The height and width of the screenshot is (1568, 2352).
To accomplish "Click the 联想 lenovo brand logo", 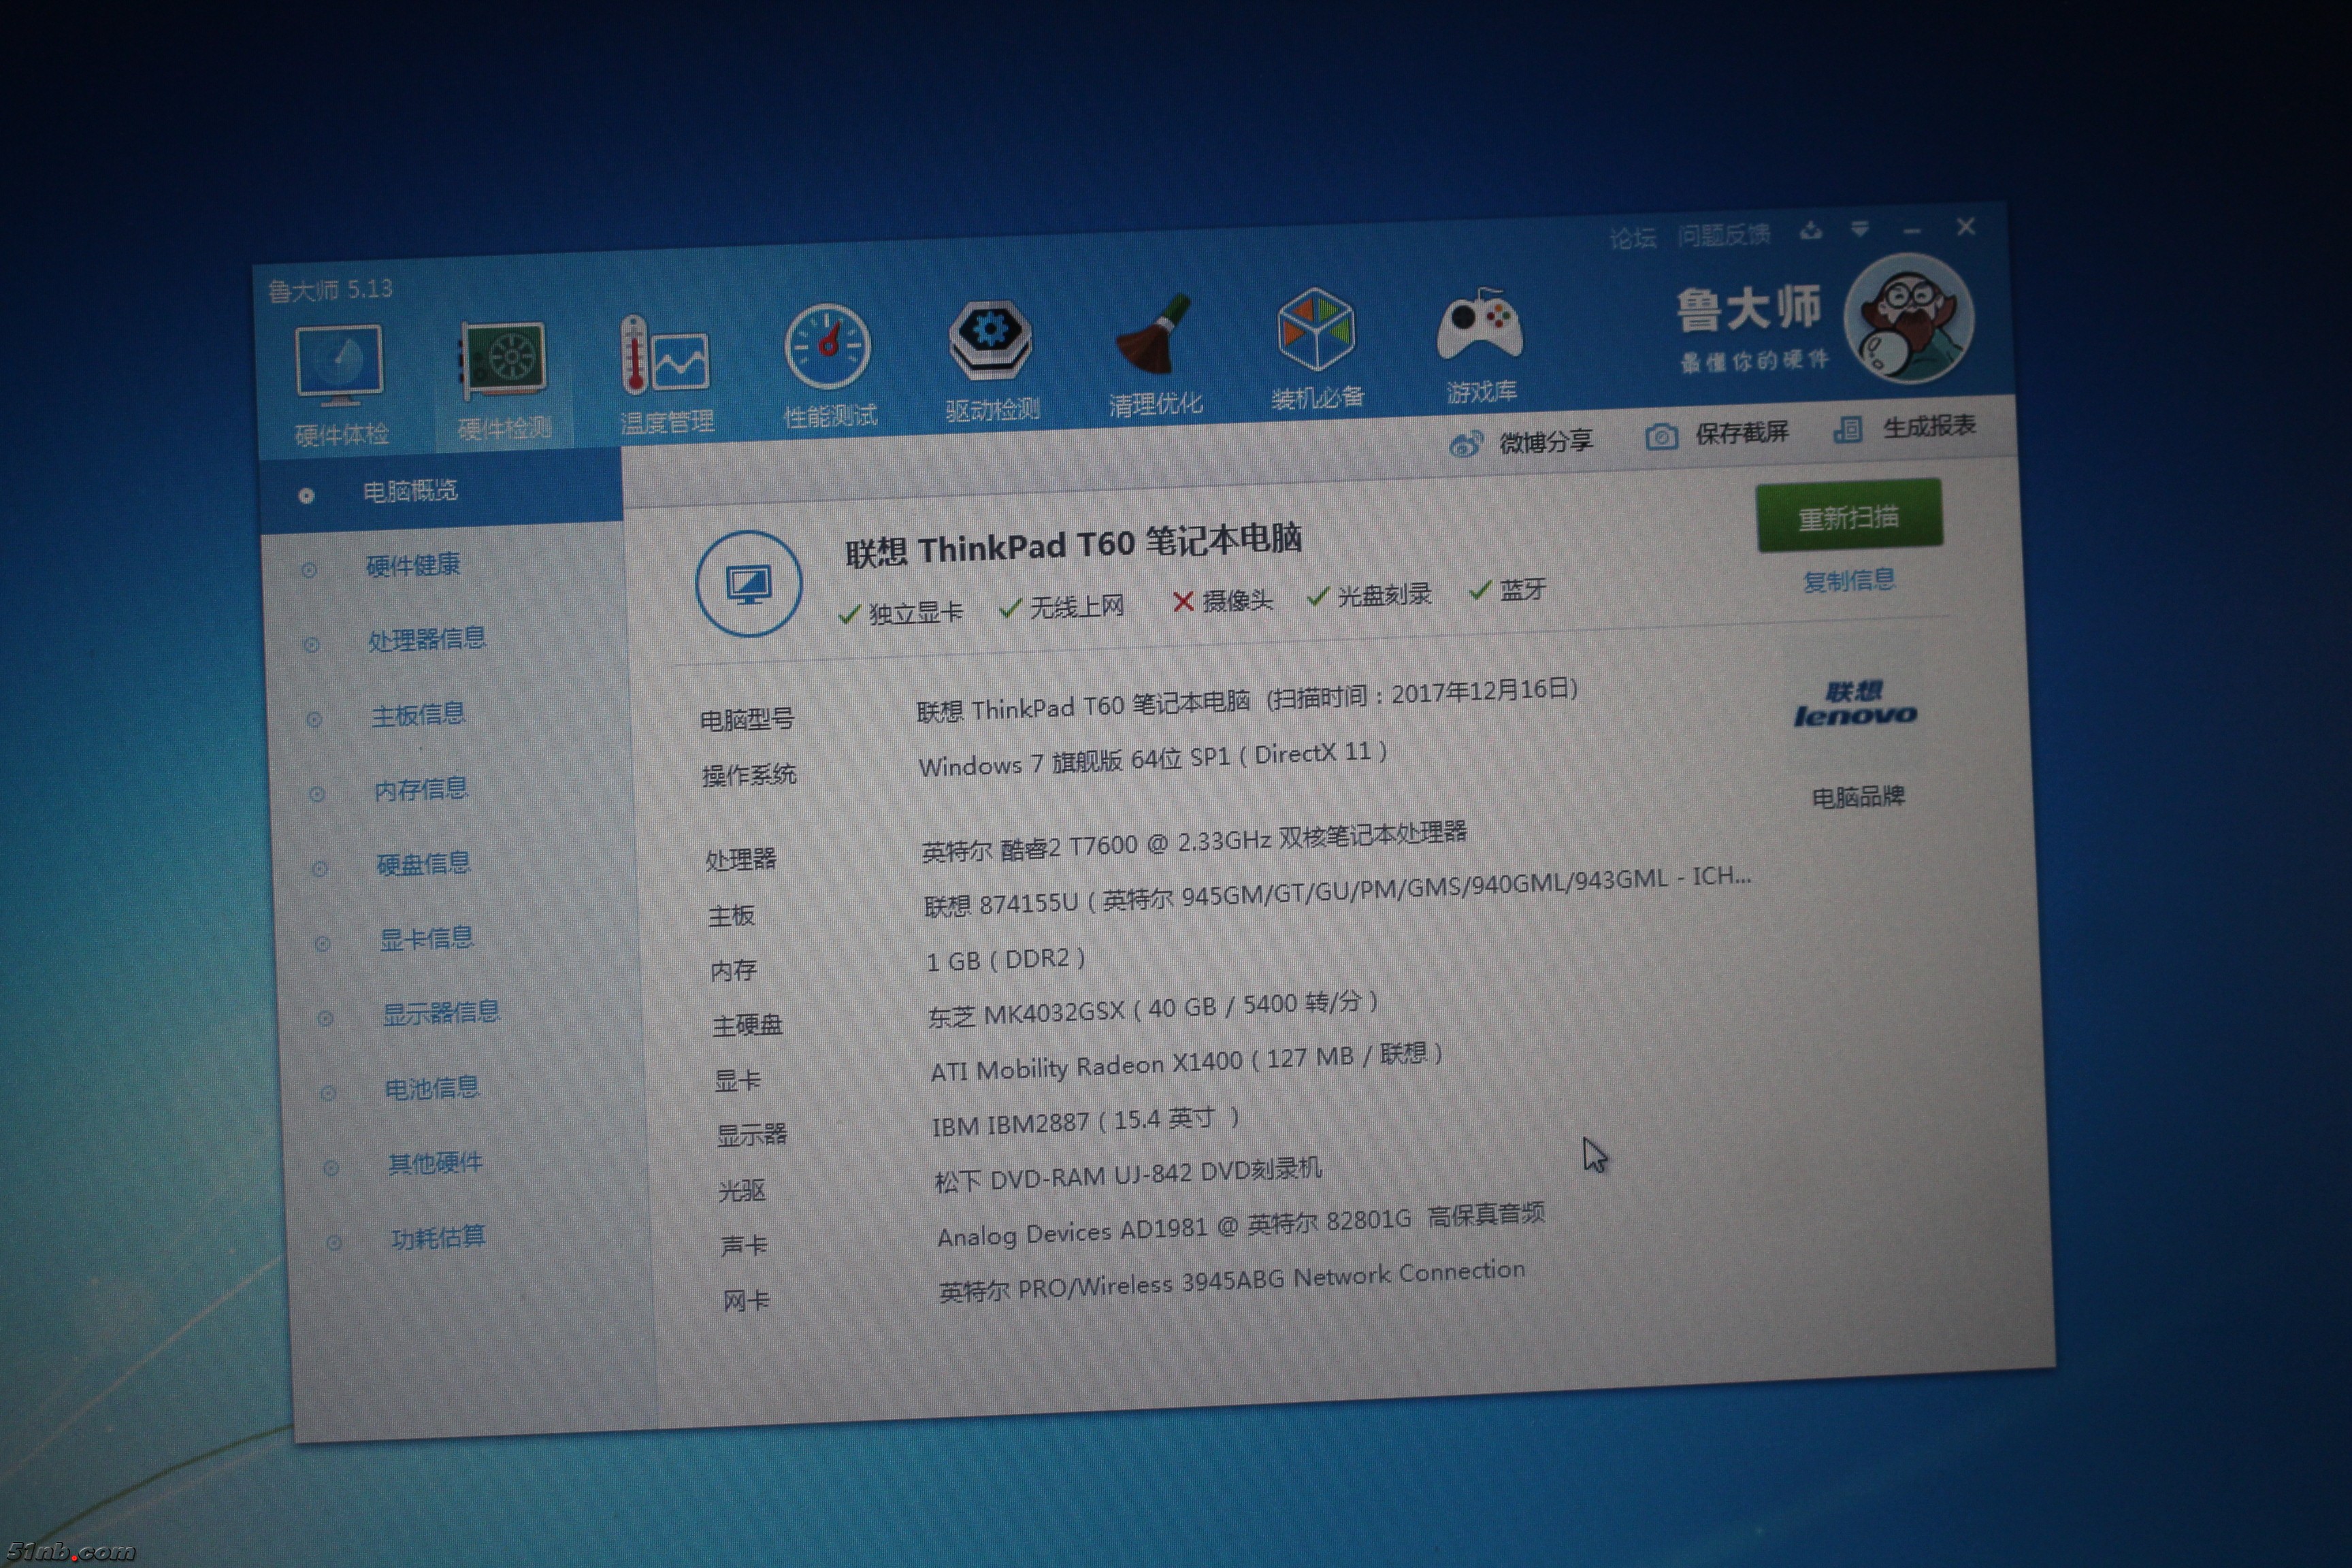I will click(x=1855, y=705).
